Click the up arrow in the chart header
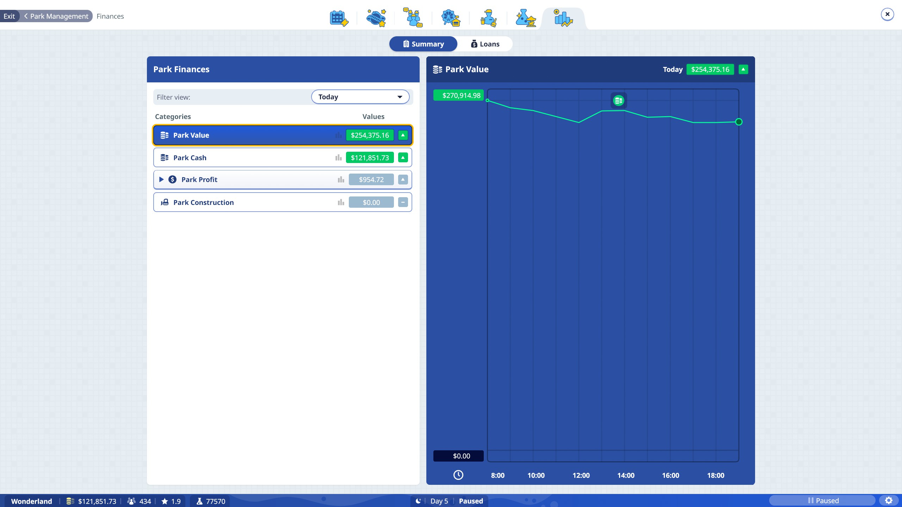Screen dimensions: 902x507 coord(743,69)
